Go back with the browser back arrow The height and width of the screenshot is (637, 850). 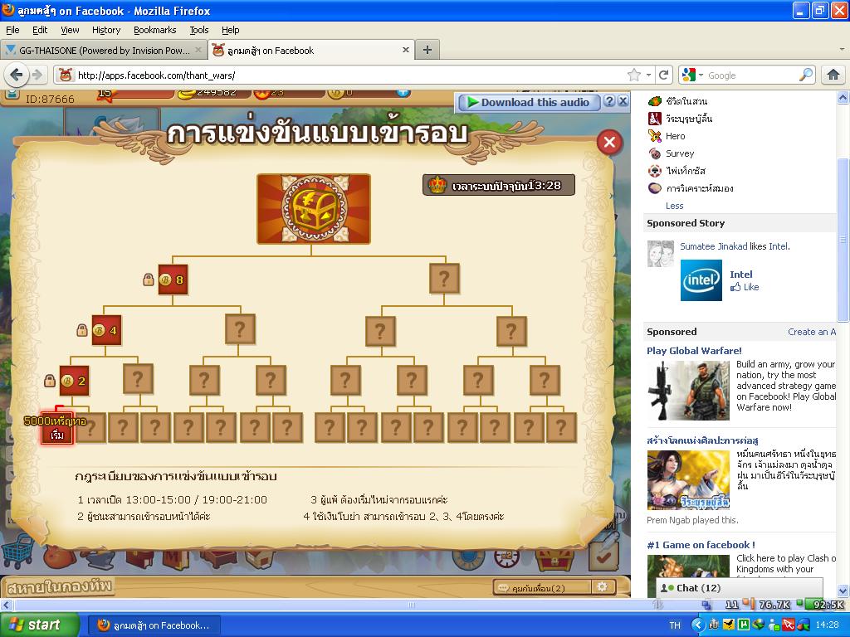(x=17, y=75)
